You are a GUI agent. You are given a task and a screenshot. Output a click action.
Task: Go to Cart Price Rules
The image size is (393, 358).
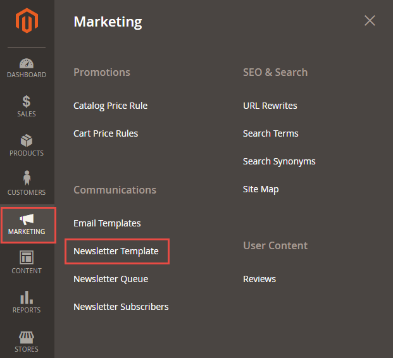click(x=106, y=133)
